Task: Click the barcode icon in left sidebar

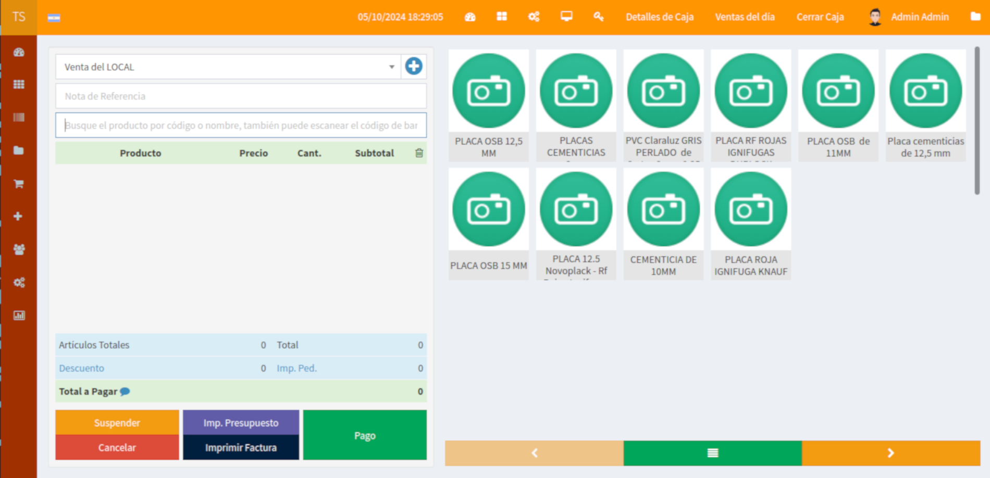Action: (x=19, y=118)
